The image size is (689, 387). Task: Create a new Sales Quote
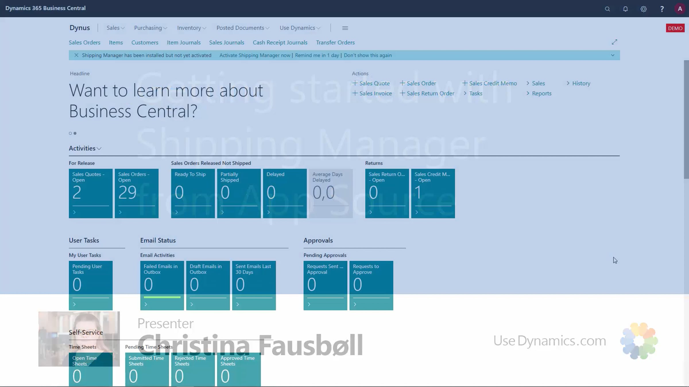click(371, 83)
